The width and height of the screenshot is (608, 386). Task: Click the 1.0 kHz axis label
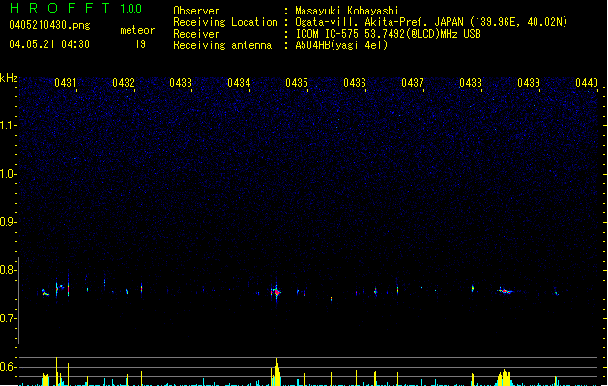point(9,174)
